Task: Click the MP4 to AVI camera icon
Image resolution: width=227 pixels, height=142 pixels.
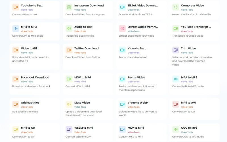Action: (x=176, y=104)
